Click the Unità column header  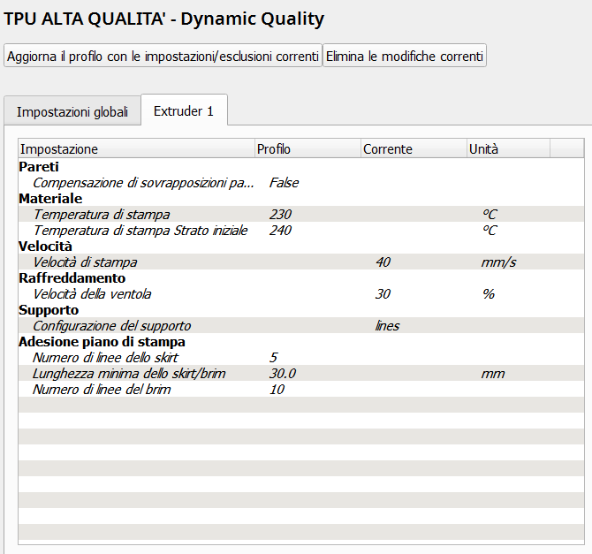pos(508,148)
